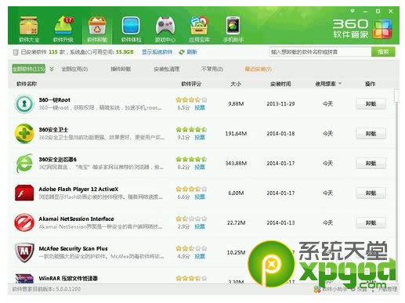Viewport: 405px width, 303px height.
Task: Click the Akamai NetSession app icon
Action: 24,222
